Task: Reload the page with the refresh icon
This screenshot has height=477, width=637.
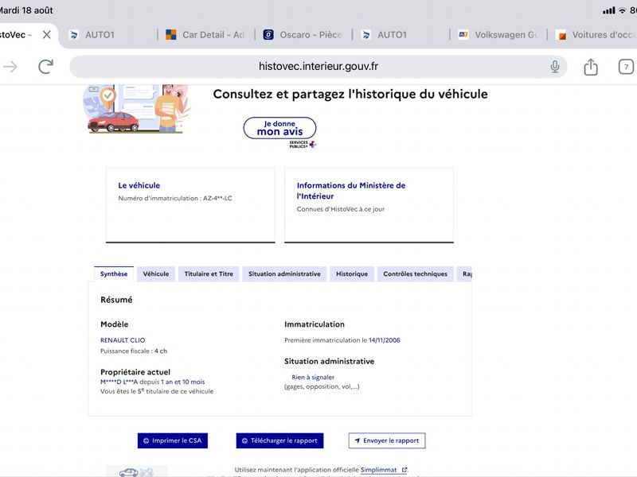Action: [45, 67]
